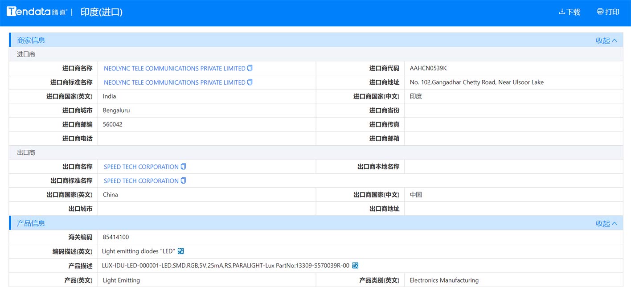Select Electronics Manufacturing category value

(444, 280)
